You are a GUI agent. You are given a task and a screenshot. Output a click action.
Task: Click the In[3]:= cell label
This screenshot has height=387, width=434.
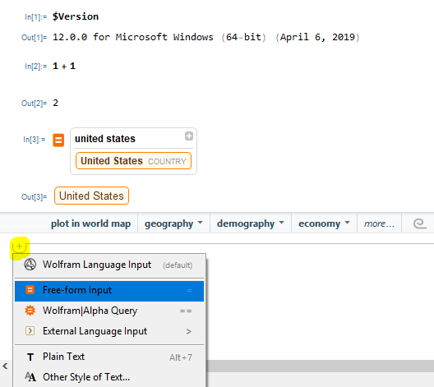[34, 140]
